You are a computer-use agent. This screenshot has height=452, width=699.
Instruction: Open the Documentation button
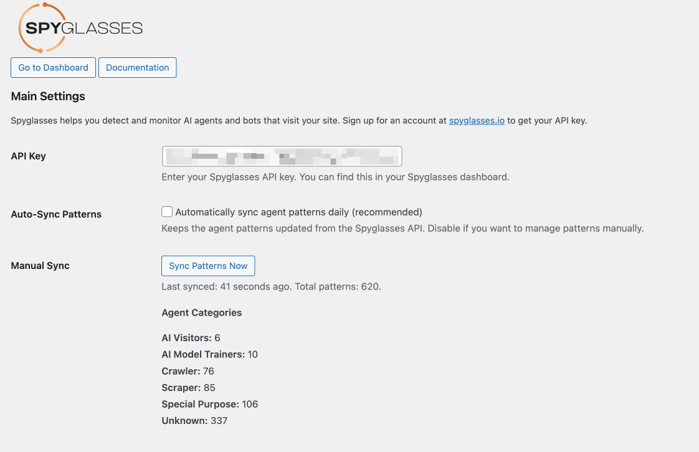[x=137, y=68]
